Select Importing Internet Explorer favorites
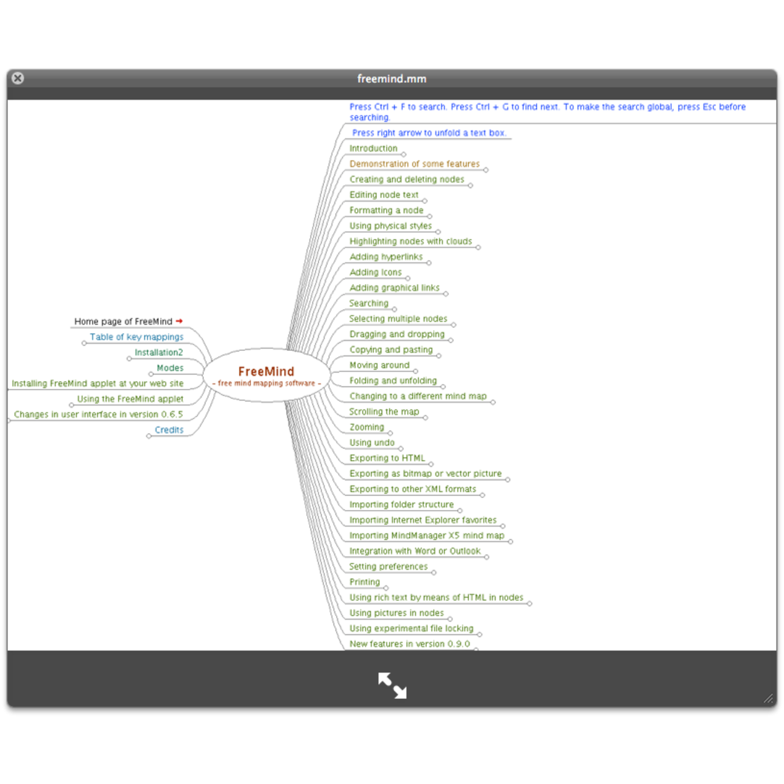The width and height of the screenshot is (784, 784). (423, 520)
